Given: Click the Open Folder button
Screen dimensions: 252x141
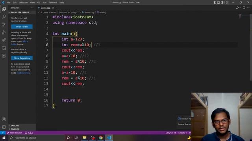Looking at the screenshot, I should (22, 27).
